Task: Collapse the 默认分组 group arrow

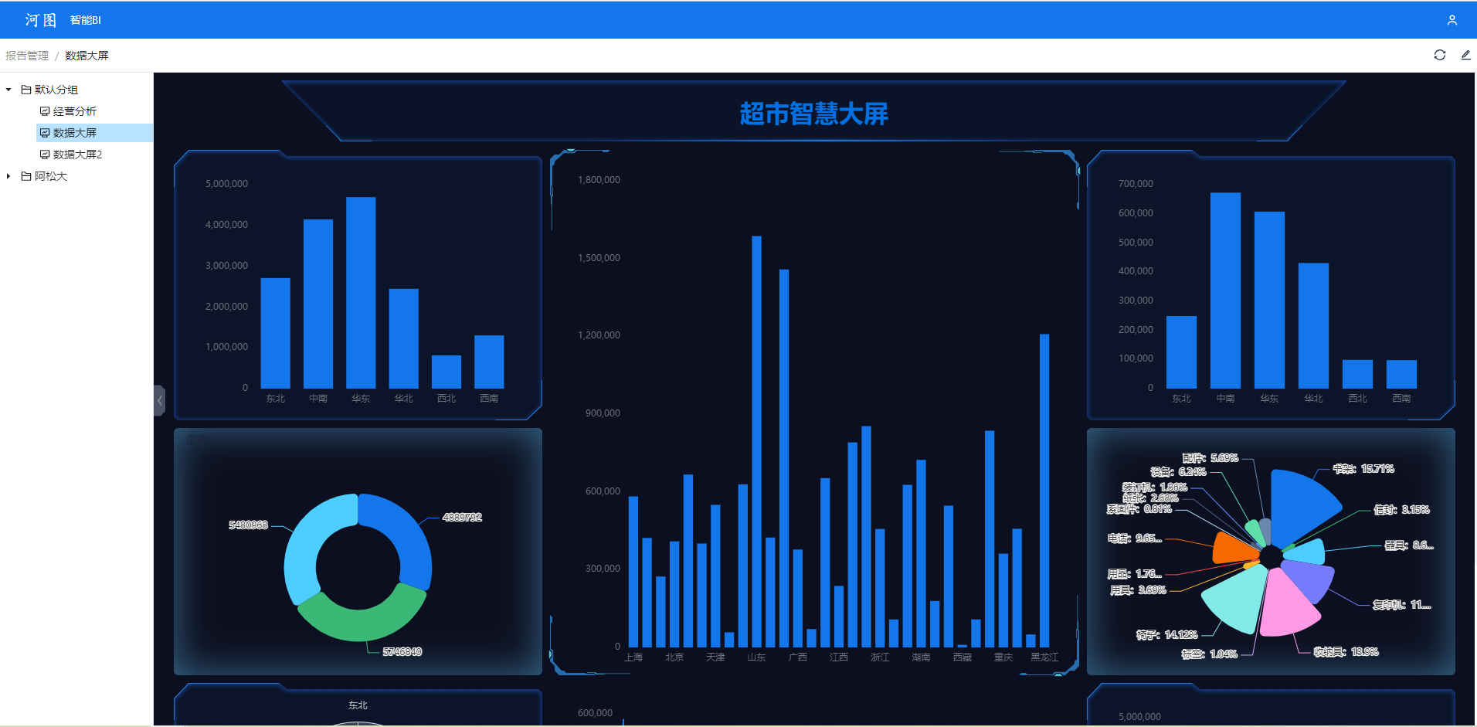Action: coord(8,90)
